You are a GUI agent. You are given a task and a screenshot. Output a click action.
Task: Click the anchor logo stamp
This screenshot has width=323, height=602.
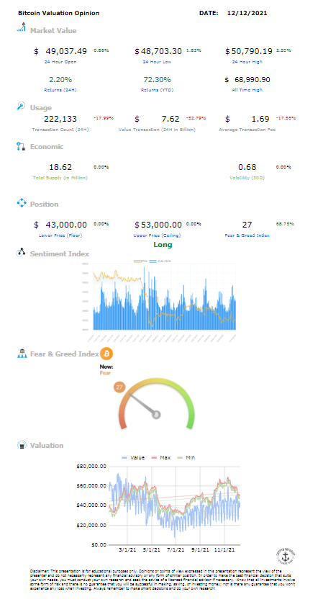click(x=286, y=555)
